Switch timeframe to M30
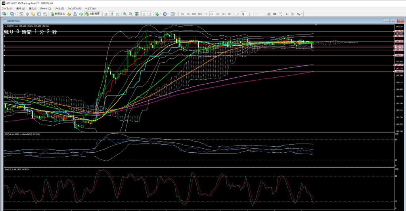The image size is (406, 211). tap(200, 14)
